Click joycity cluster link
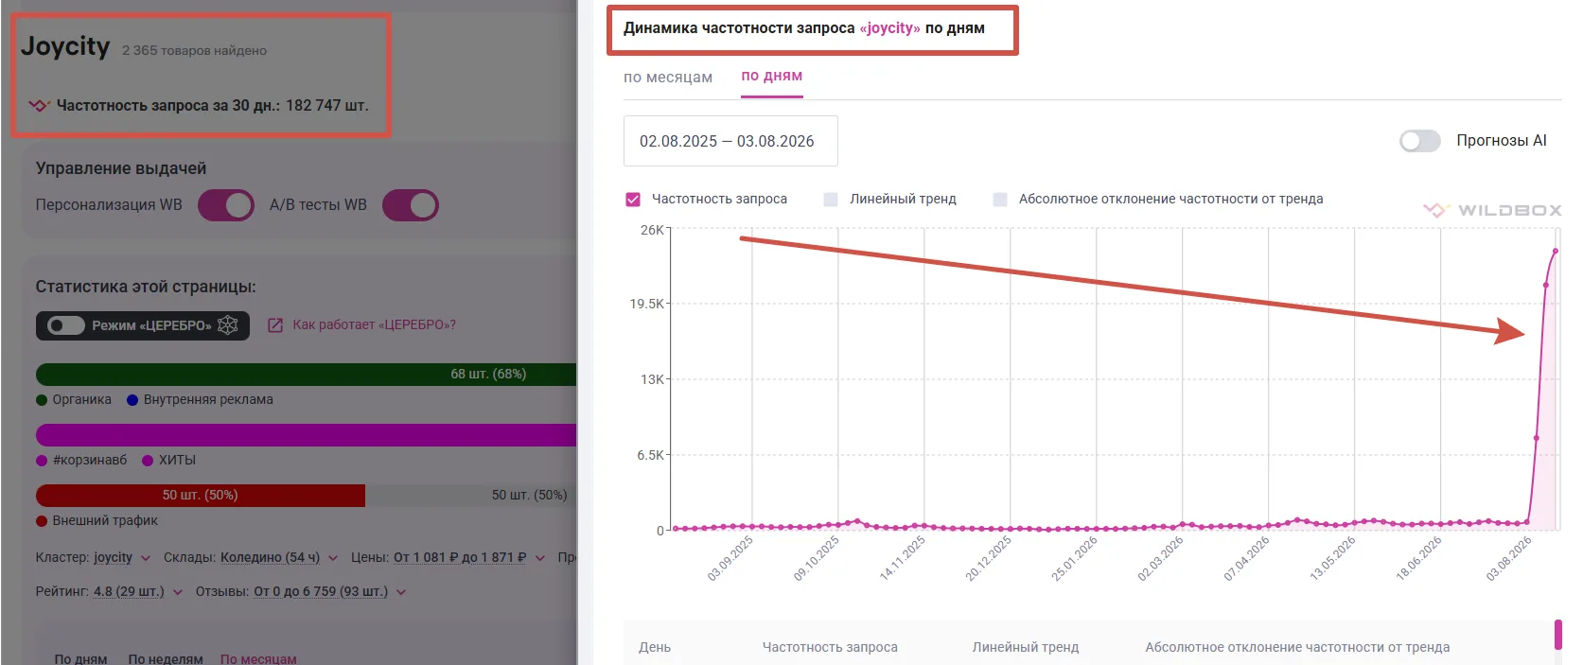 coord(113,557)
